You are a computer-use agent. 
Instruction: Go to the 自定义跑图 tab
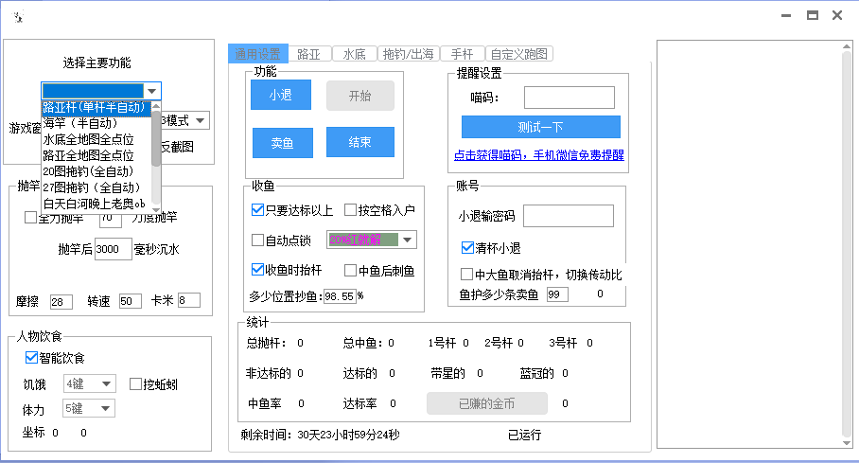(x=518, y=54)
